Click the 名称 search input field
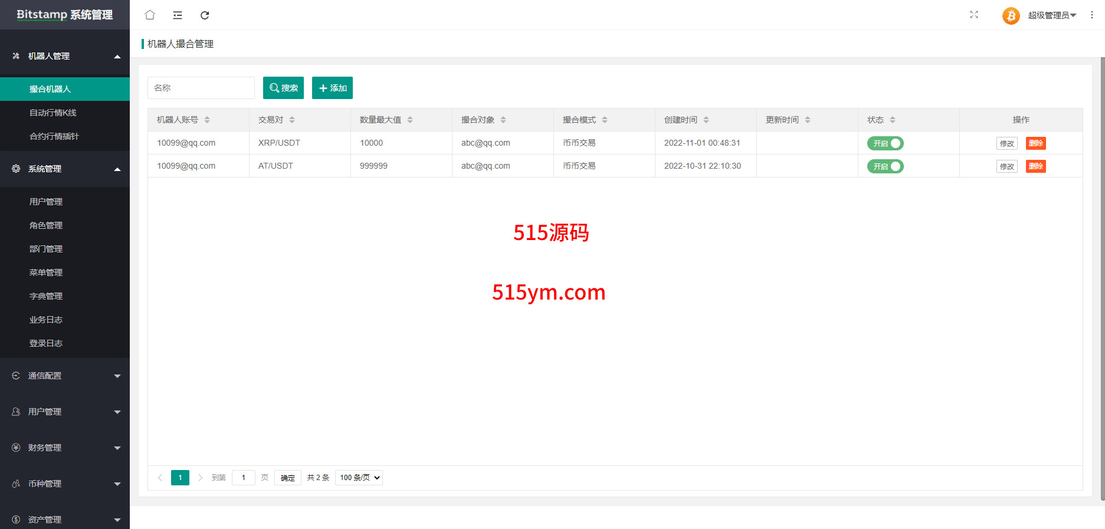 coord(201,88)
